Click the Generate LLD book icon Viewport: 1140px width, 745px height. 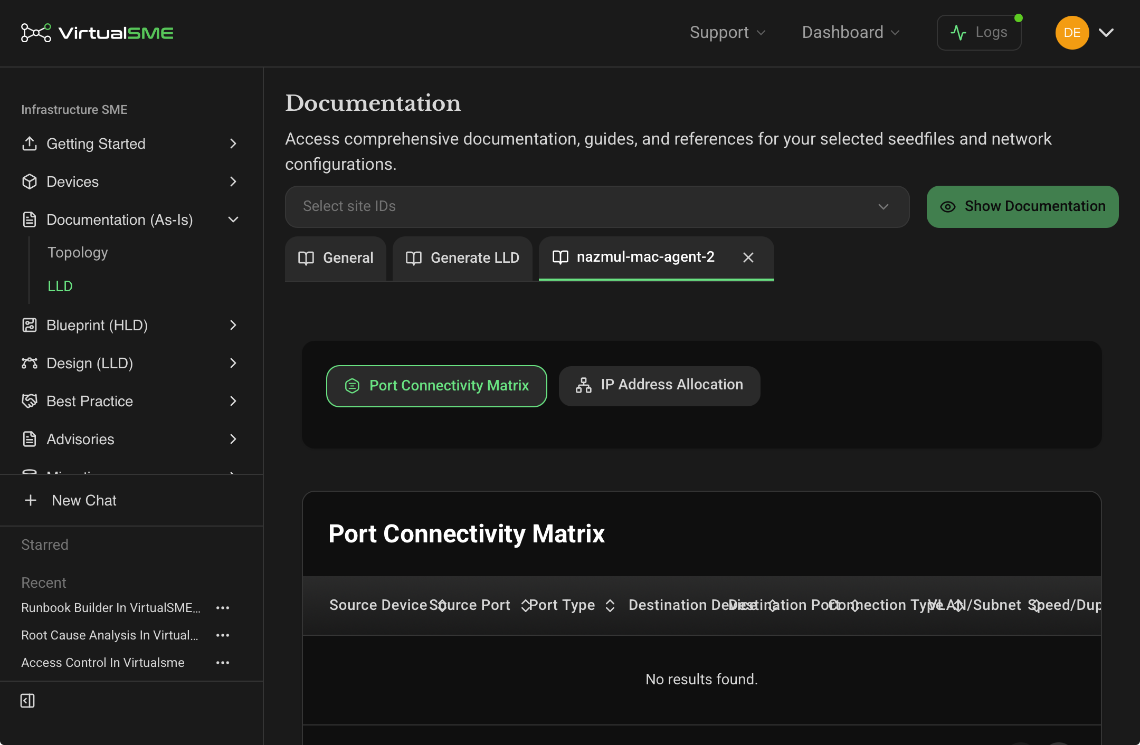(414, 258)
